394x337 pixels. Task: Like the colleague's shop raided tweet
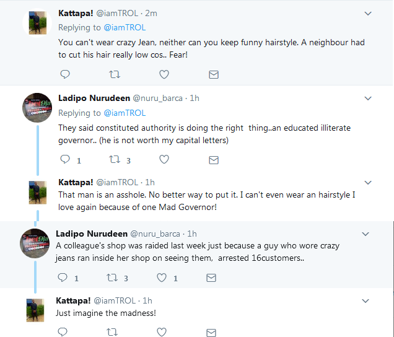[x=162, y=278]
